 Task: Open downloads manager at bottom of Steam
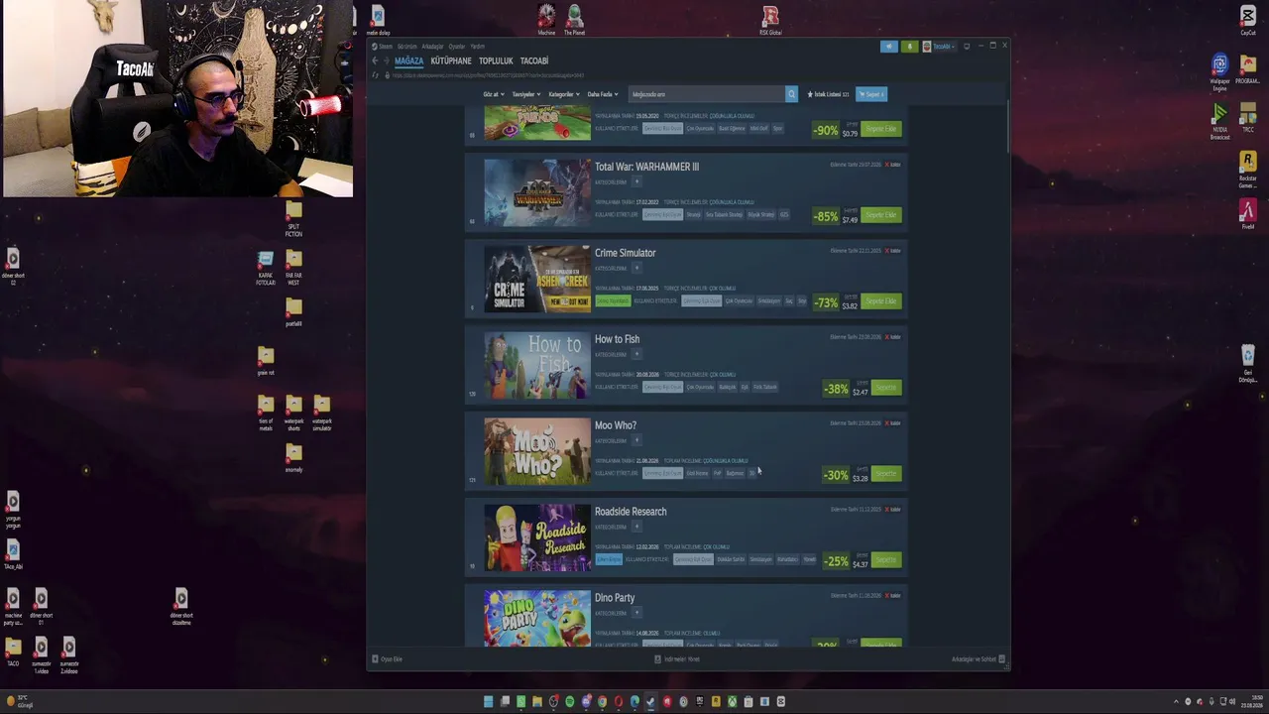678,659
